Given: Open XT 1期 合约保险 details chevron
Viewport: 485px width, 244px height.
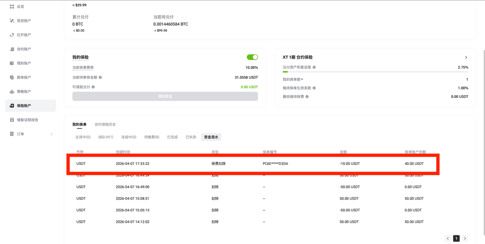Looking at the screenshot, I should coord(466,58).
